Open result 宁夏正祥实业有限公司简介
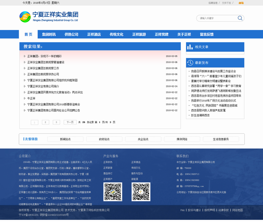 tap(43, 86)
